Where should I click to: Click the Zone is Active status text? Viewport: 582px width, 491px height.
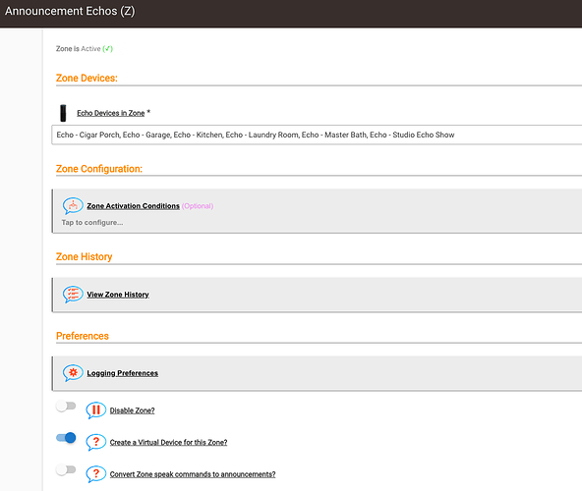coord(85,48)
